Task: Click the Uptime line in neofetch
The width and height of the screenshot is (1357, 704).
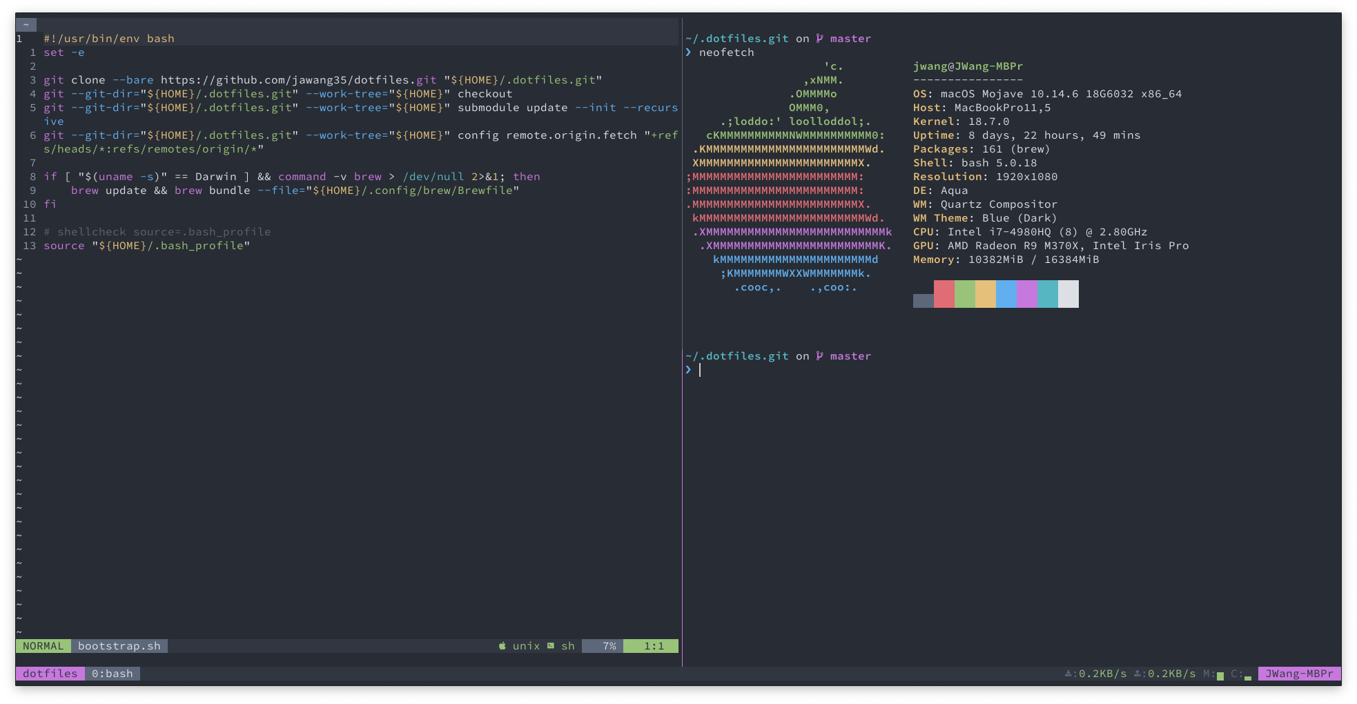Action: (1027, 135)
